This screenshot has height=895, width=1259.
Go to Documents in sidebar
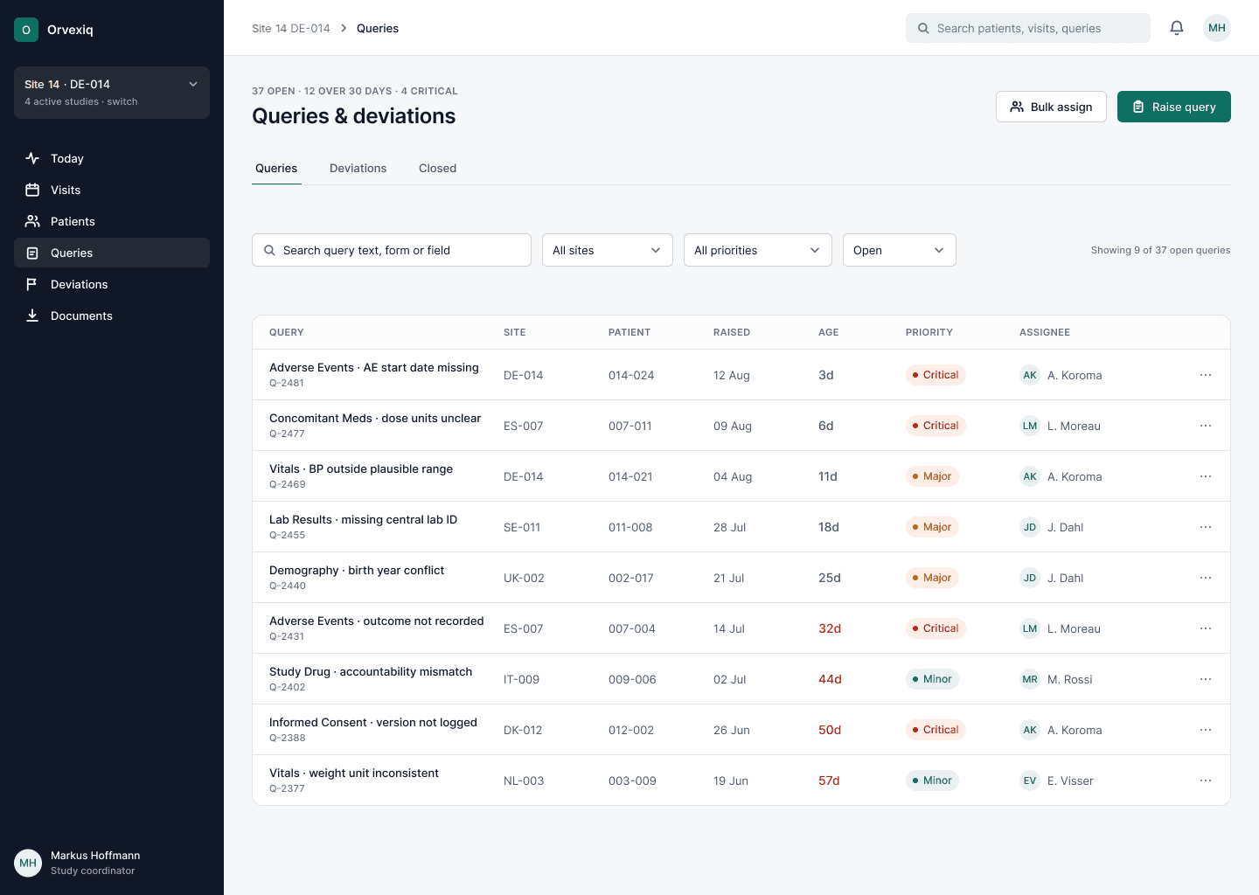click(x=112, y=316)
